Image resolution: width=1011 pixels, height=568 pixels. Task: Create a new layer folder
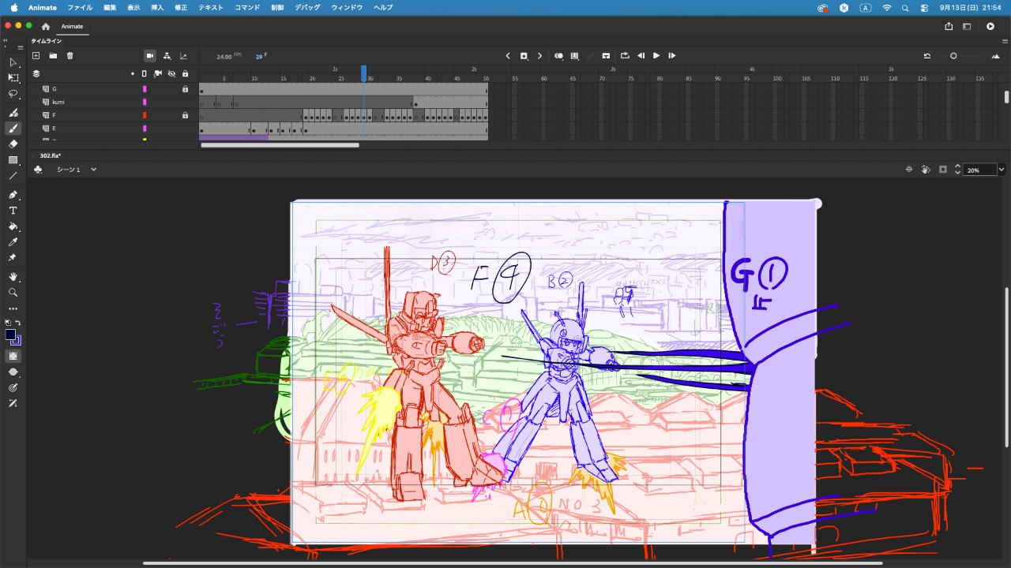click(x=53, y=56)
